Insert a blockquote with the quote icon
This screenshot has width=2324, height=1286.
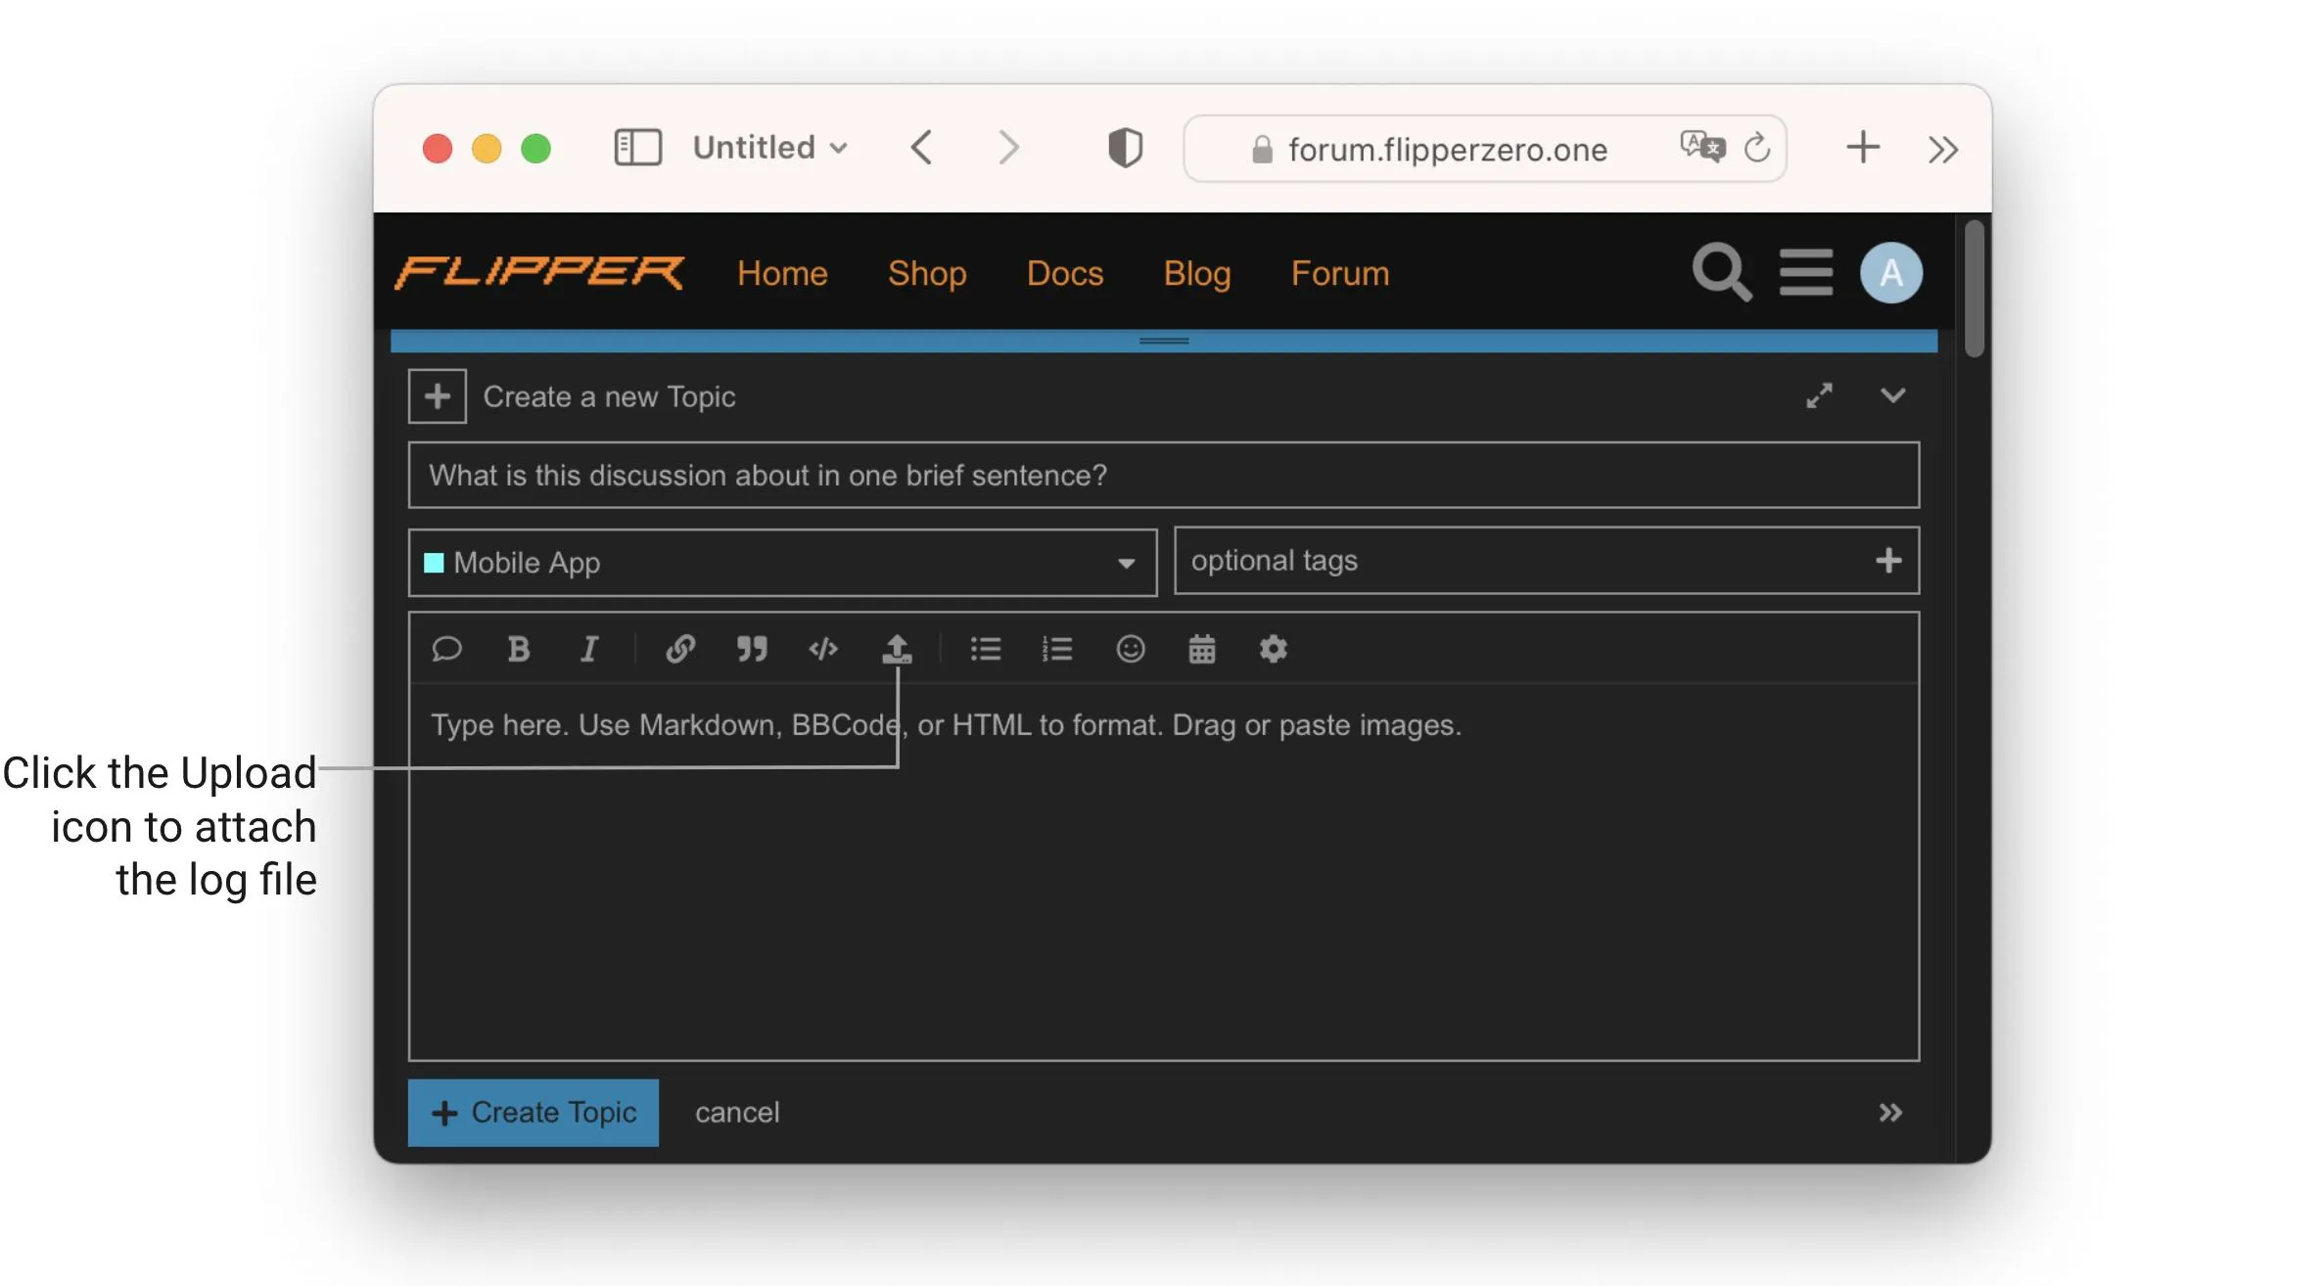(x=752, y=649)
